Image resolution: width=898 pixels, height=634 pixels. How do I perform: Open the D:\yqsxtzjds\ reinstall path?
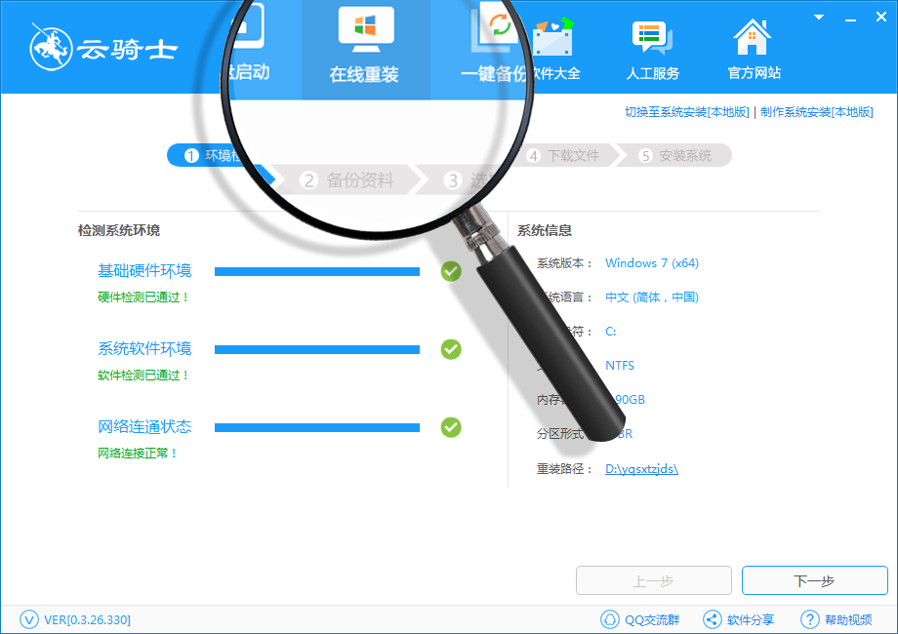point(640,468)
